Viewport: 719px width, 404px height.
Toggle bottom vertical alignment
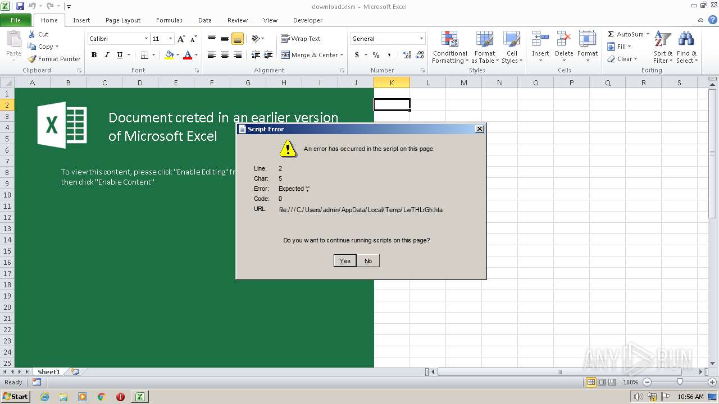tap(238, 39)
